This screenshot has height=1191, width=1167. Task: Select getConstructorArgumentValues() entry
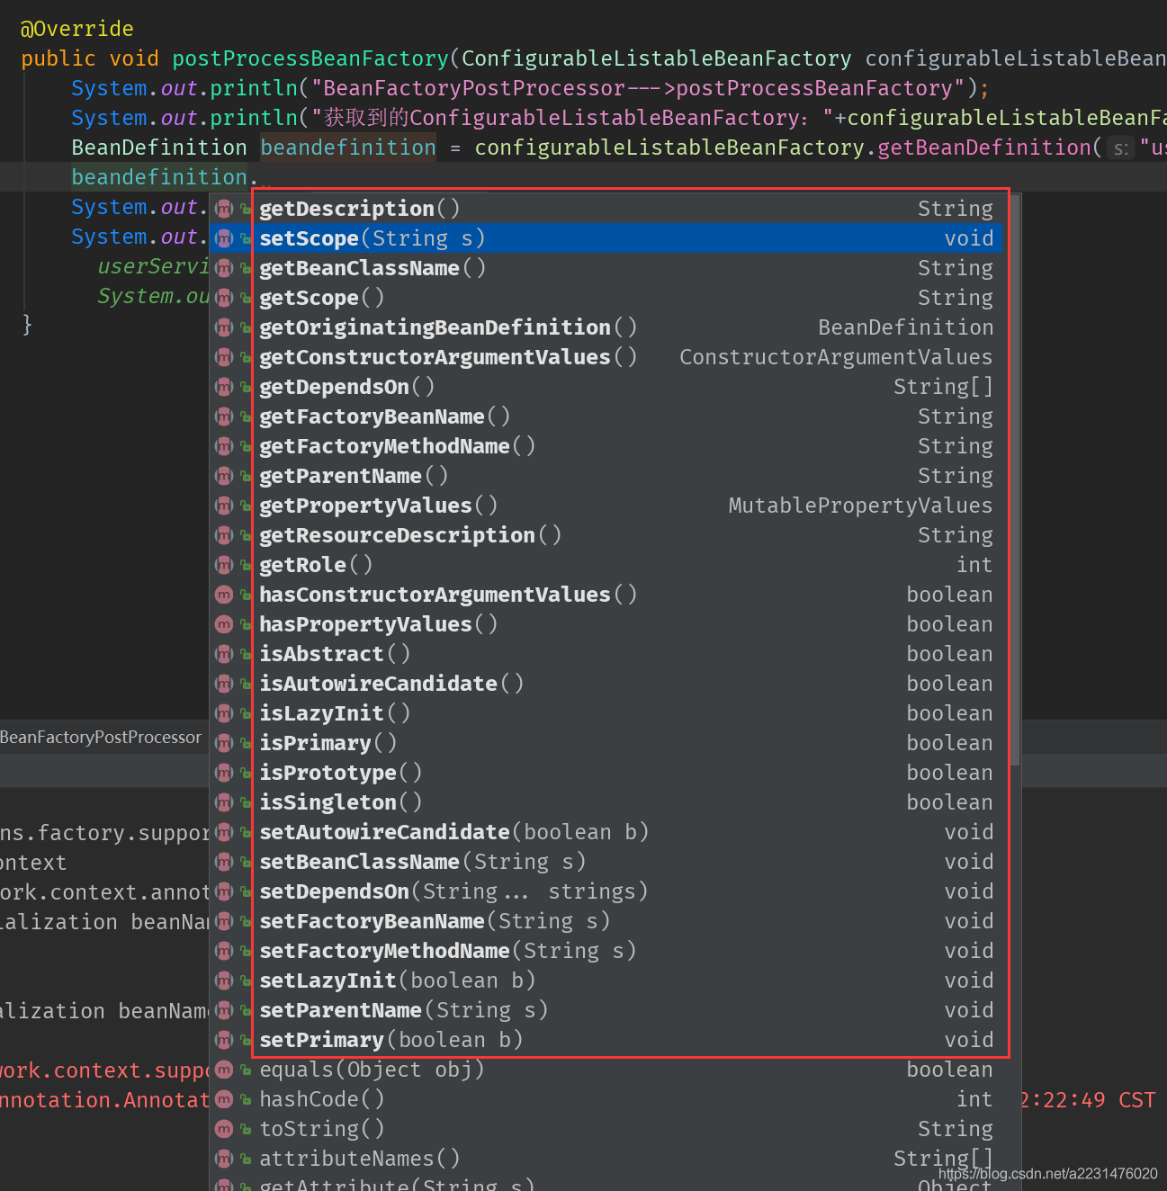click(x=607, y=357)
